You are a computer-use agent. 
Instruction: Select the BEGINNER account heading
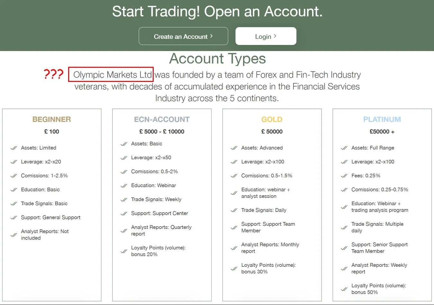(52, 119)
